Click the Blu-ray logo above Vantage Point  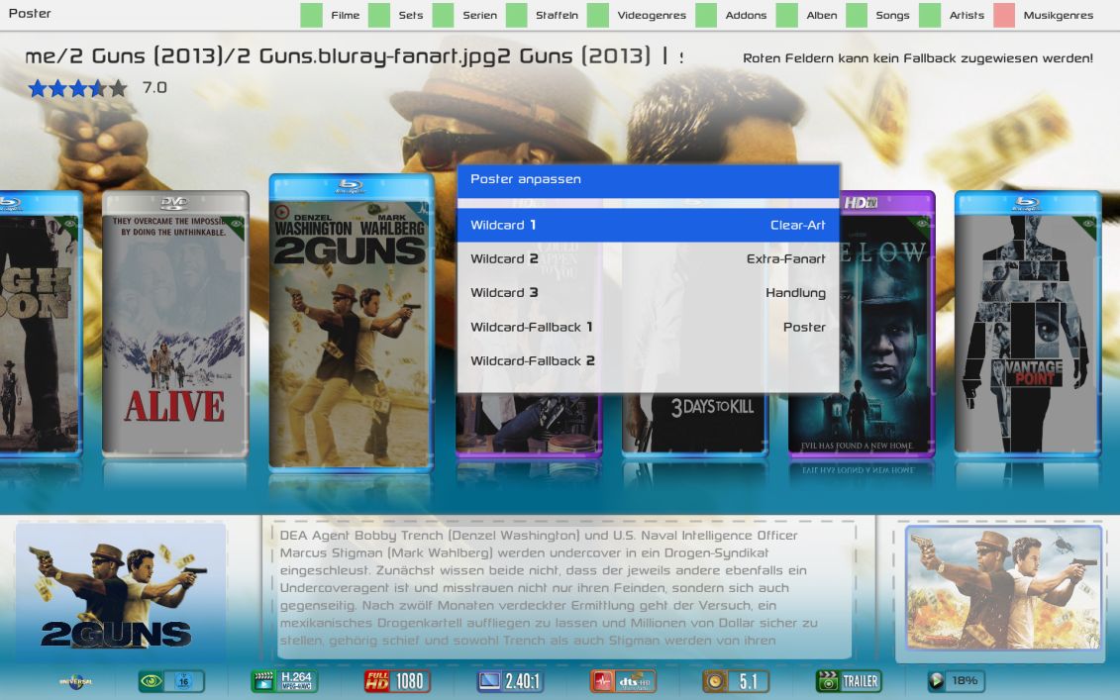coord(1027,204)
